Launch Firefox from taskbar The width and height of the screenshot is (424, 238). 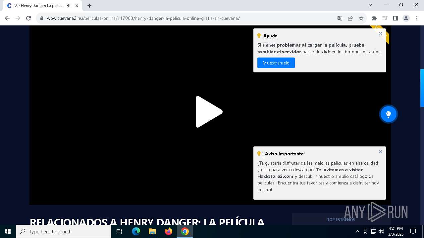tap(169, 231)
